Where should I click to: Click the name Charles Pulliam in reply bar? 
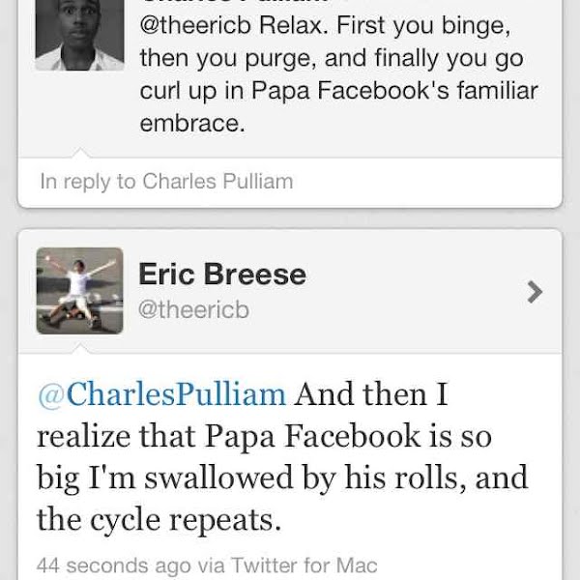217,182
